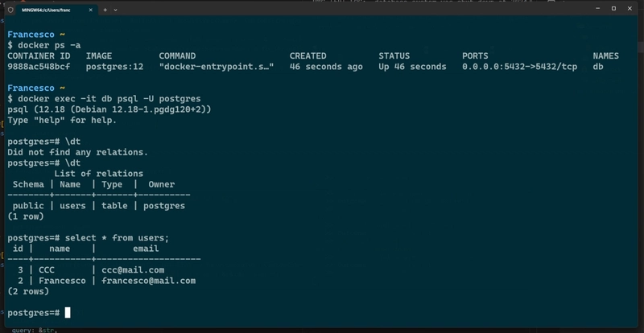Click 'users' table name cell
The image size is (644, 333).
pos(72,206)
